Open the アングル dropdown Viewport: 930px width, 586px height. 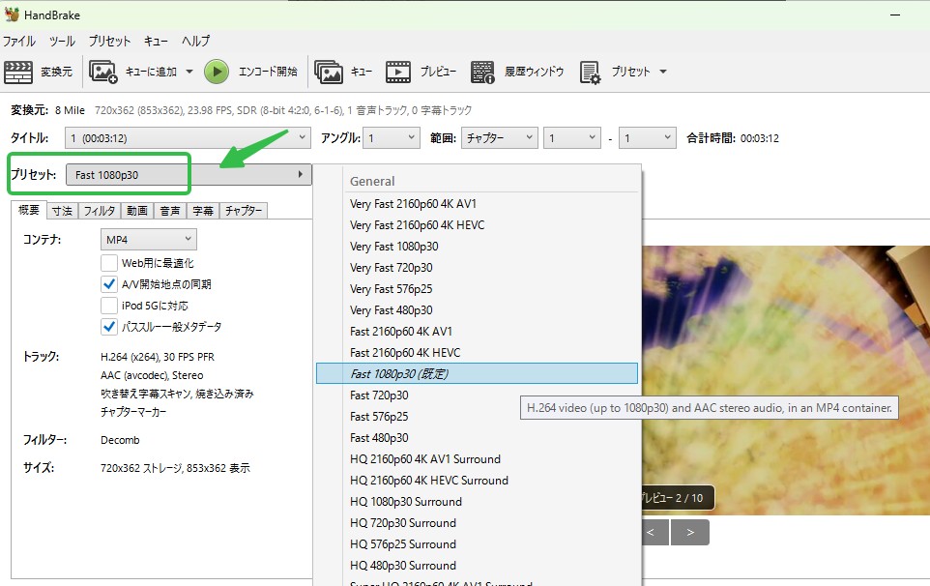point(392,137)
